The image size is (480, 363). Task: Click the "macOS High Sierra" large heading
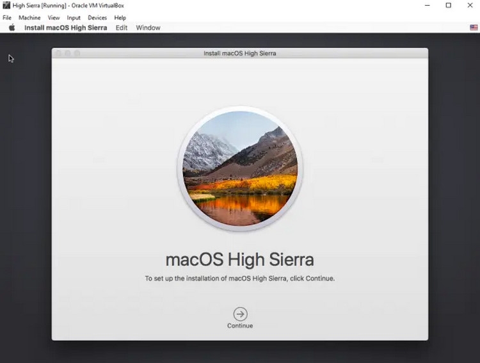(240, 260)
